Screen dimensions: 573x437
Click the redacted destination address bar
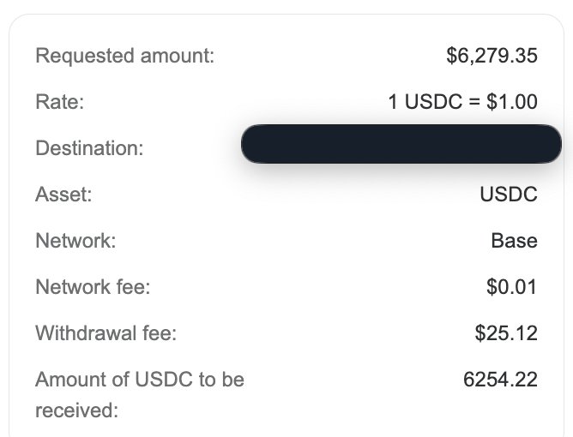point(401,144)
